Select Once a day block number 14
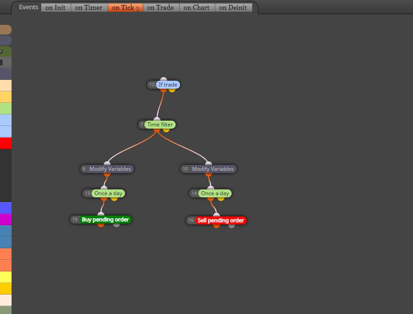Image resolution: width=413 pixels, height=314 pixels. pyautogui.click(x=215, y=193)
